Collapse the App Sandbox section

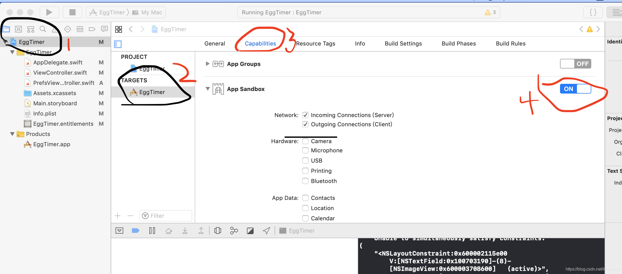click(x=208, y=89)
